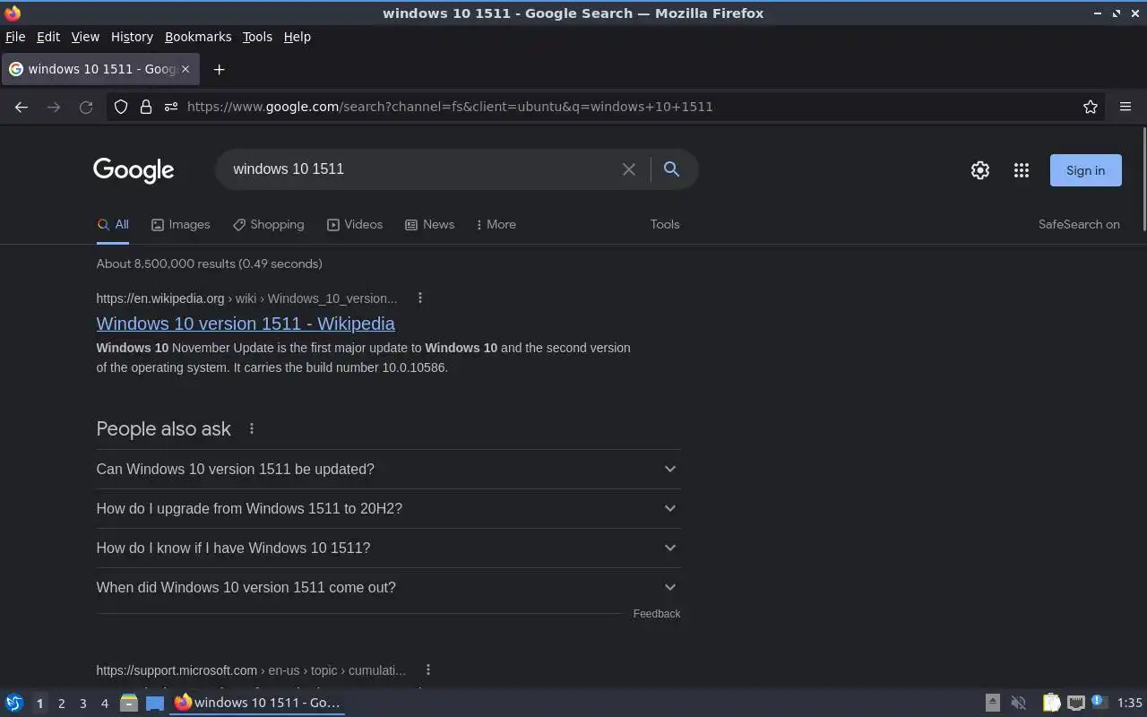Open the search Tools options

click(x=665, y=225)
